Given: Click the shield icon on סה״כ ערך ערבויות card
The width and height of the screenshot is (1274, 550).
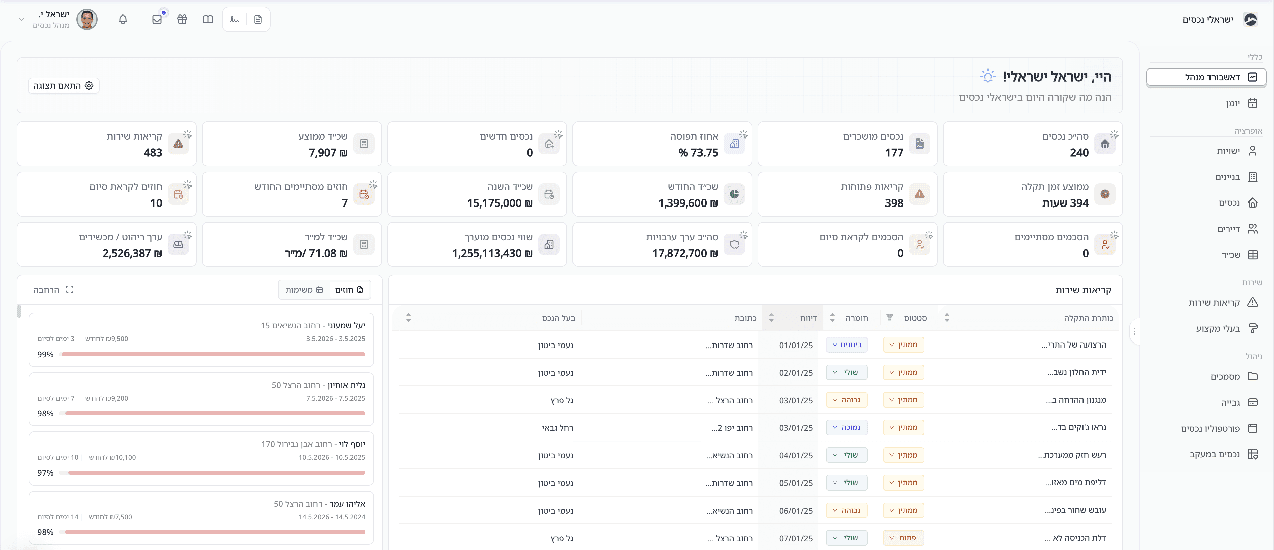Looking at the screenshot, I should pyautogui.click(x=735, y=244).
